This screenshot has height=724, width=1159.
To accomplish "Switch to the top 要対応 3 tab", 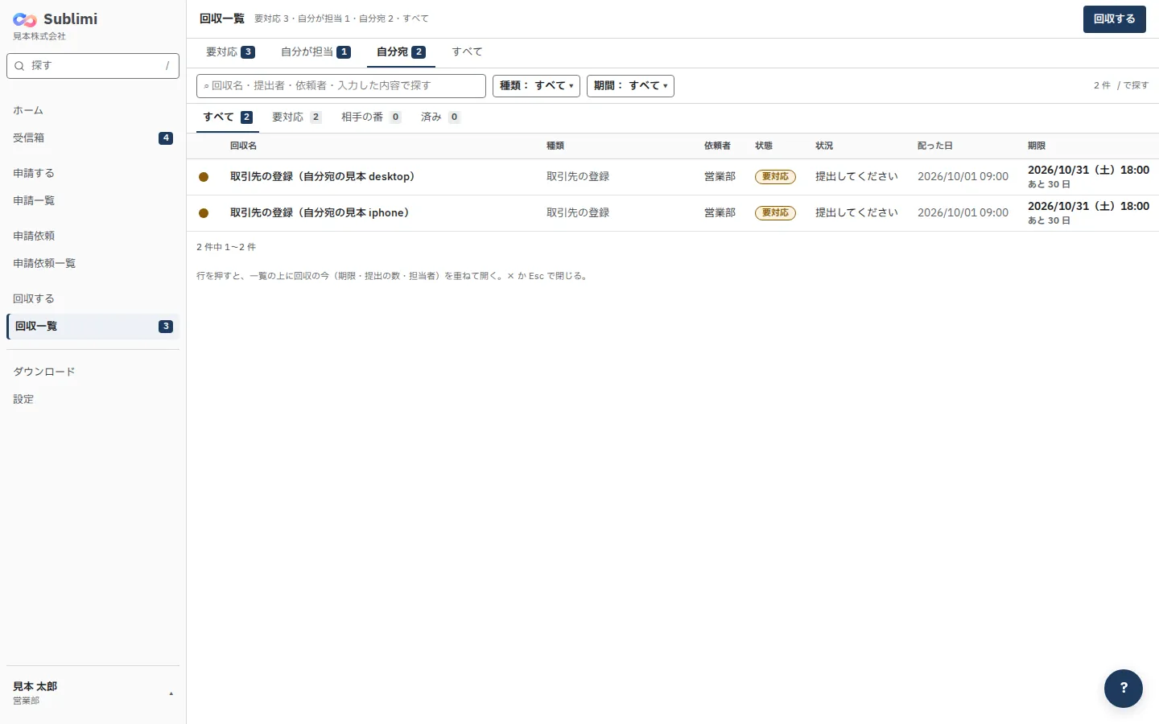I will [230, 52].
